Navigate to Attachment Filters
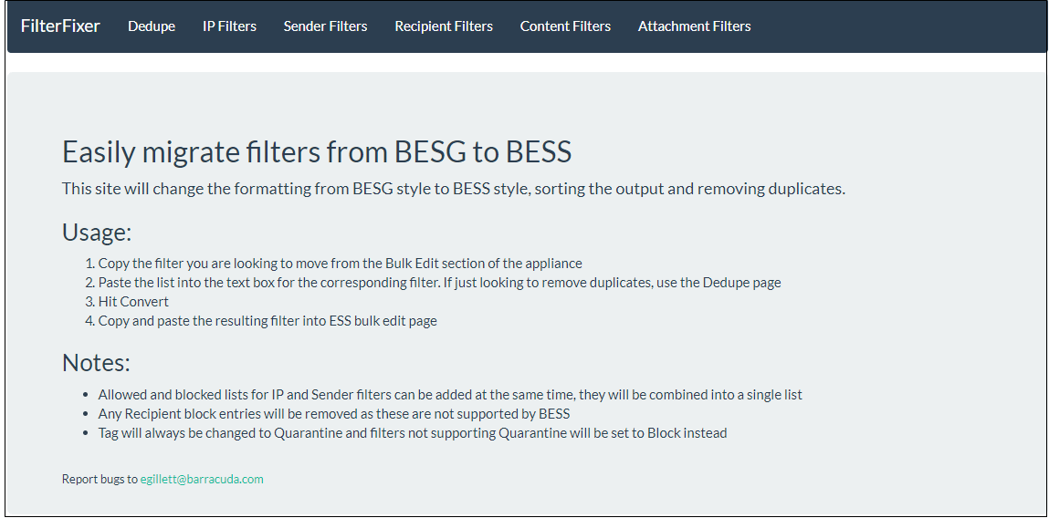The height and width of the screenshot is (518, 1049). tap(695, 26)
